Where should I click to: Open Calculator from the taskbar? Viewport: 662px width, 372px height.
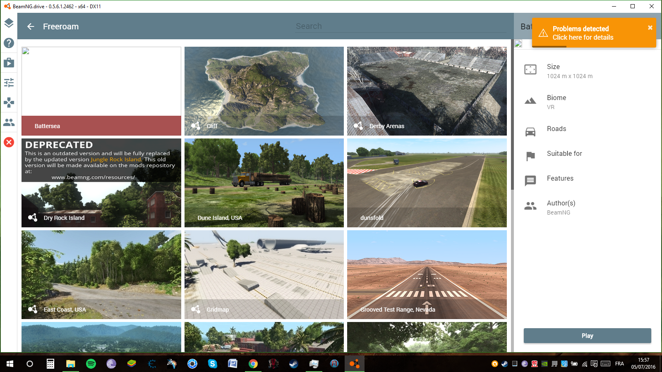(x=50, y=364)
